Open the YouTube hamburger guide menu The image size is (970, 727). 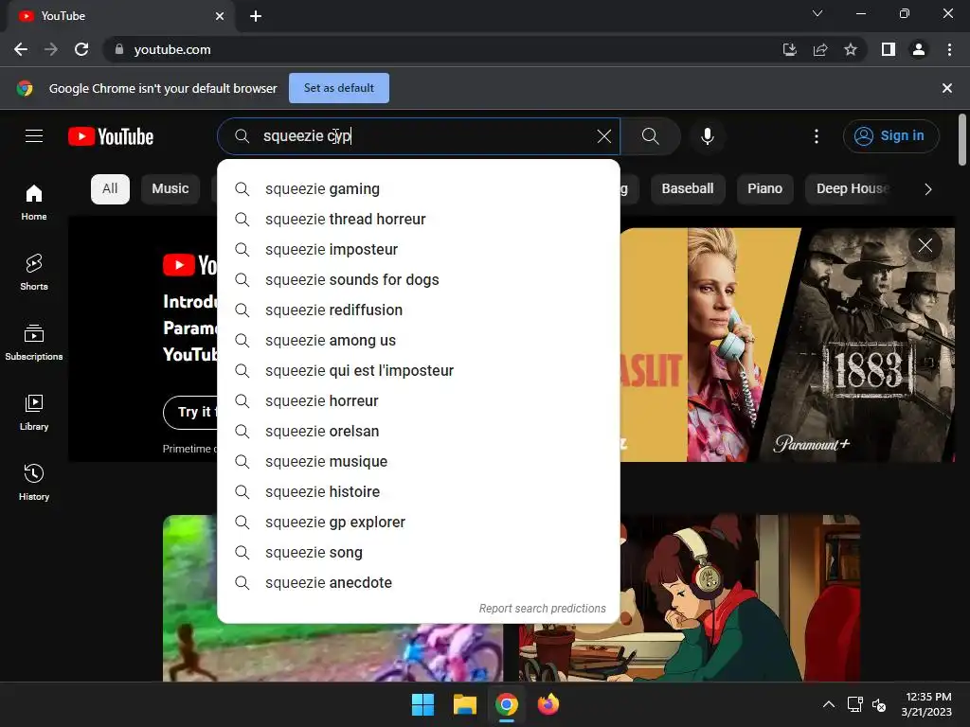34,136
